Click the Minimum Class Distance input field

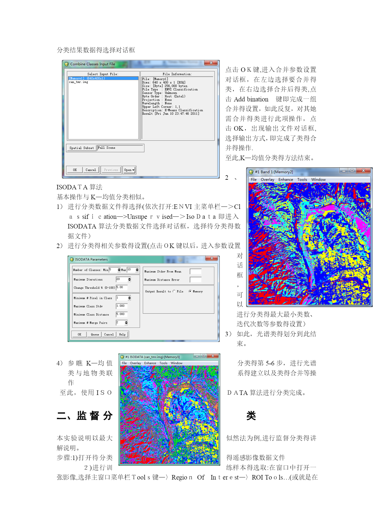122,314
